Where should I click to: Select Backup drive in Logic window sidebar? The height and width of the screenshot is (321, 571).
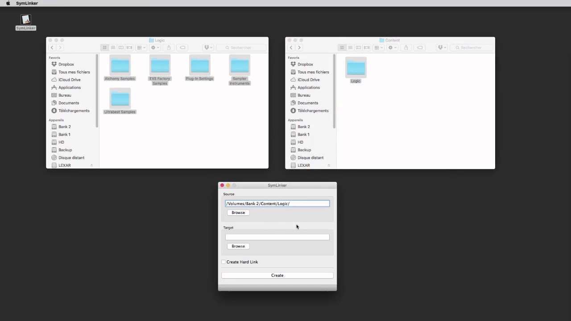[65, 150]
